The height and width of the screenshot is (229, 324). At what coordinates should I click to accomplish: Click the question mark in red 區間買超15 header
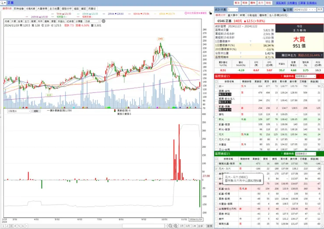click(x=282, y=76)
